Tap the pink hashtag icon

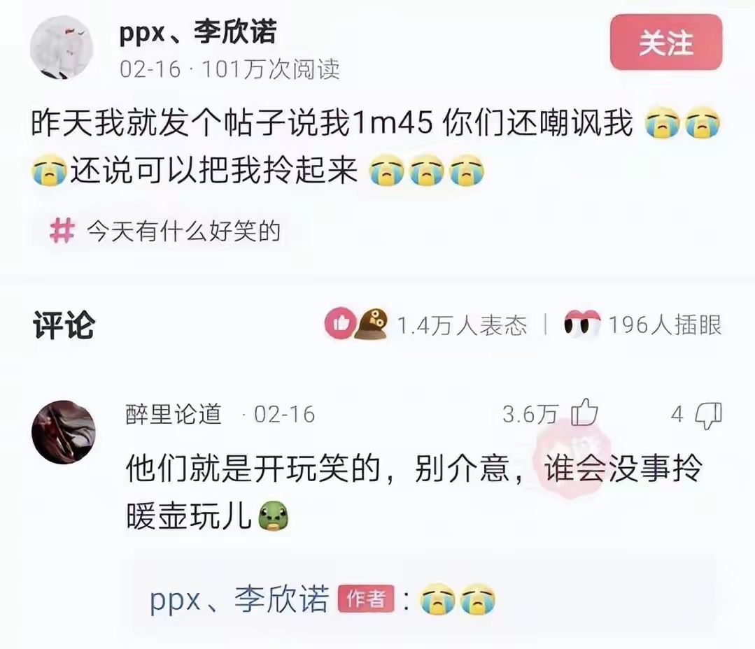point(62,231)
